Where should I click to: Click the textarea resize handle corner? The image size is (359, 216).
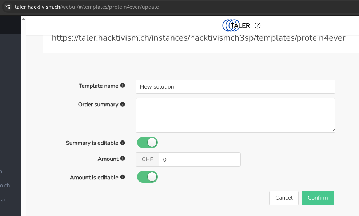(x=333, y=130)
